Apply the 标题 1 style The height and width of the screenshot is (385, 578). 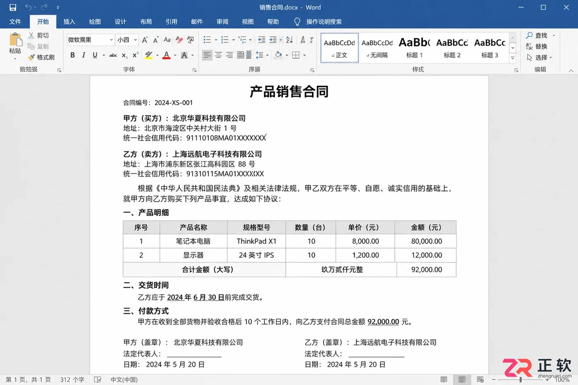(x=415, y=48)
